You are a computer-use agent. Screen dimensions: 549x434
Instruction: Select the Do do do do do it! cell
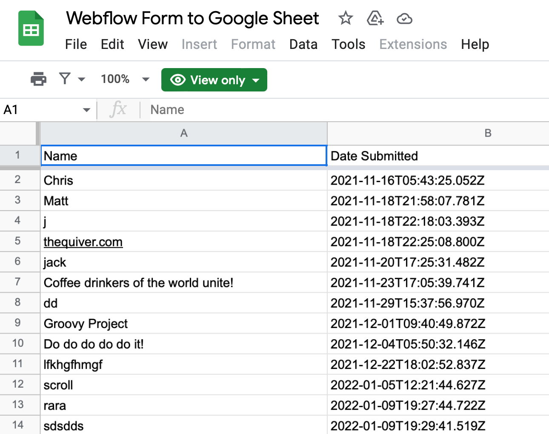[x=184, y=343]
